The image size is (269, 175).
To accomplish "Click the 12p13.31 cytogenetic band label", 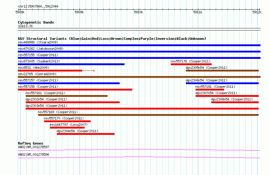I will coord(25,26).
